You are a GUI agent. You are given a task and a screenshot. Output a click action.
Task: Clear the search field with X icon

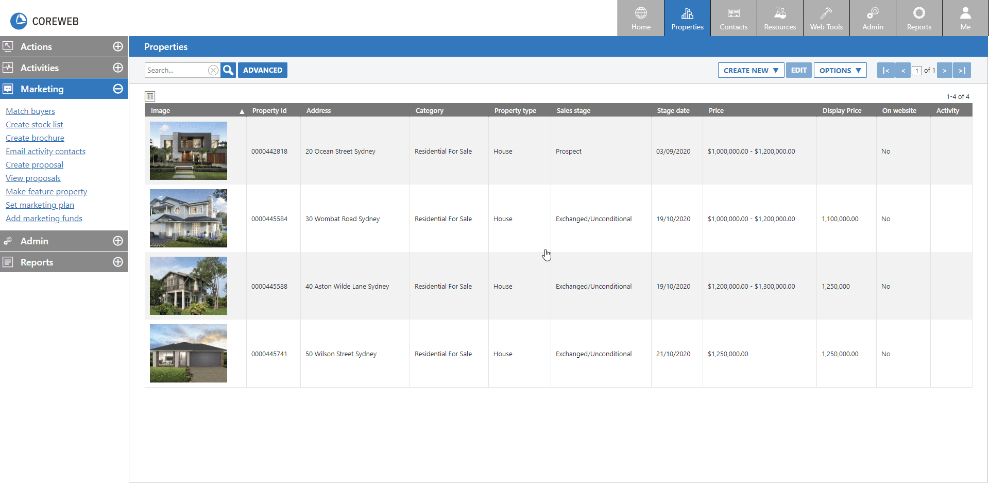click(x=213, y=70)
